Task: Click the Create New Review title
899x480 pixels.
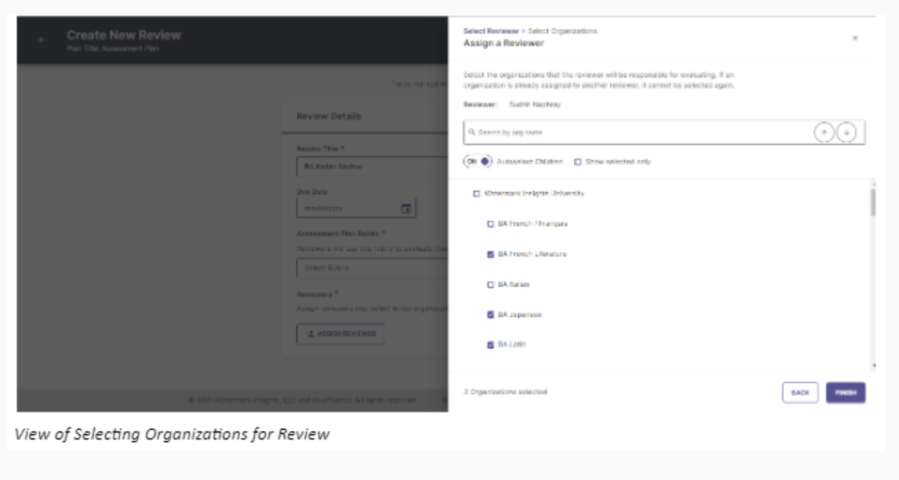Action: click(124, 35)
